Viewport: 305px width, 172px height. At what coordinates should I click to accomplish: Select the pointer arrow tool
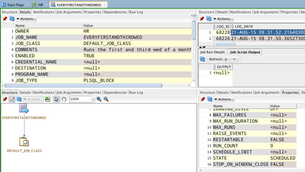pos(56,99)
